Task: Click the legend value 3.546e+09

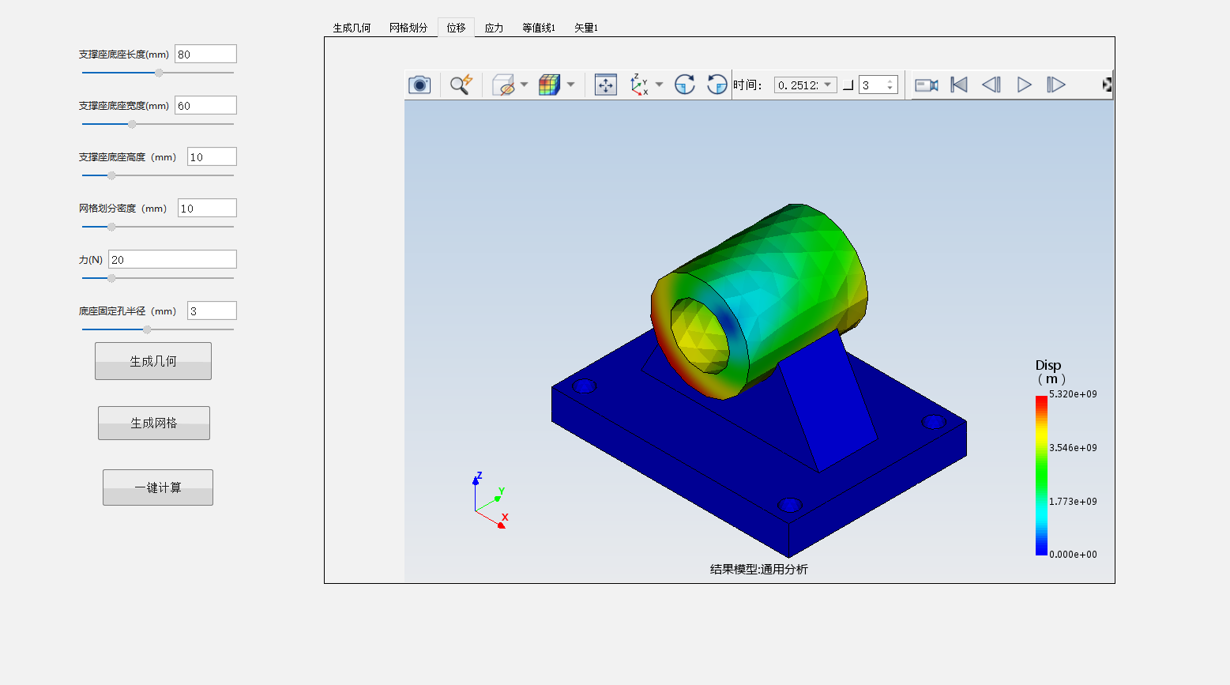Action: pyautogui.click(x=1073, y=448)
